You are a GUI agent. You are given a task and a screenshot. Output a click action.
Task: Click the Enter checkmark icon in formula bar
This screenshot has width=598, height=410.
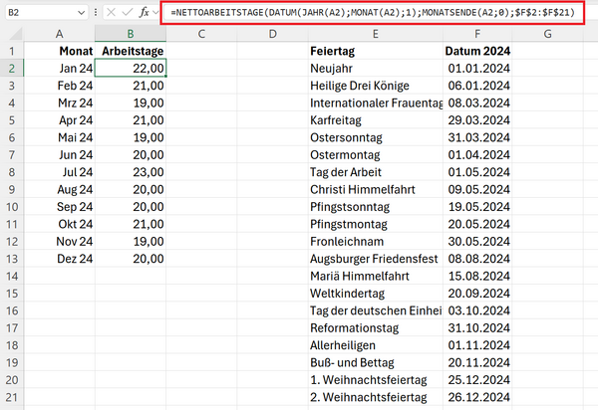(126, 15)
